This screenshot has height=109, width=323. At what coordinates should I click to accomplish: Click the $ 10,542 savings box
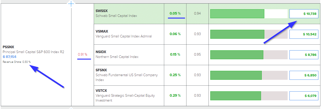pos(304,34)
